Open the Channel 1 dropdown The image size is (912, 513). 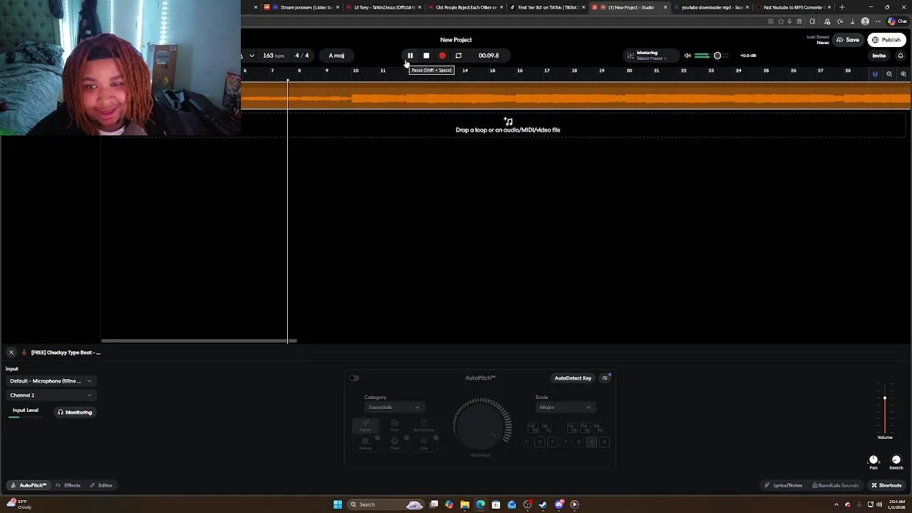coord(50,395)
